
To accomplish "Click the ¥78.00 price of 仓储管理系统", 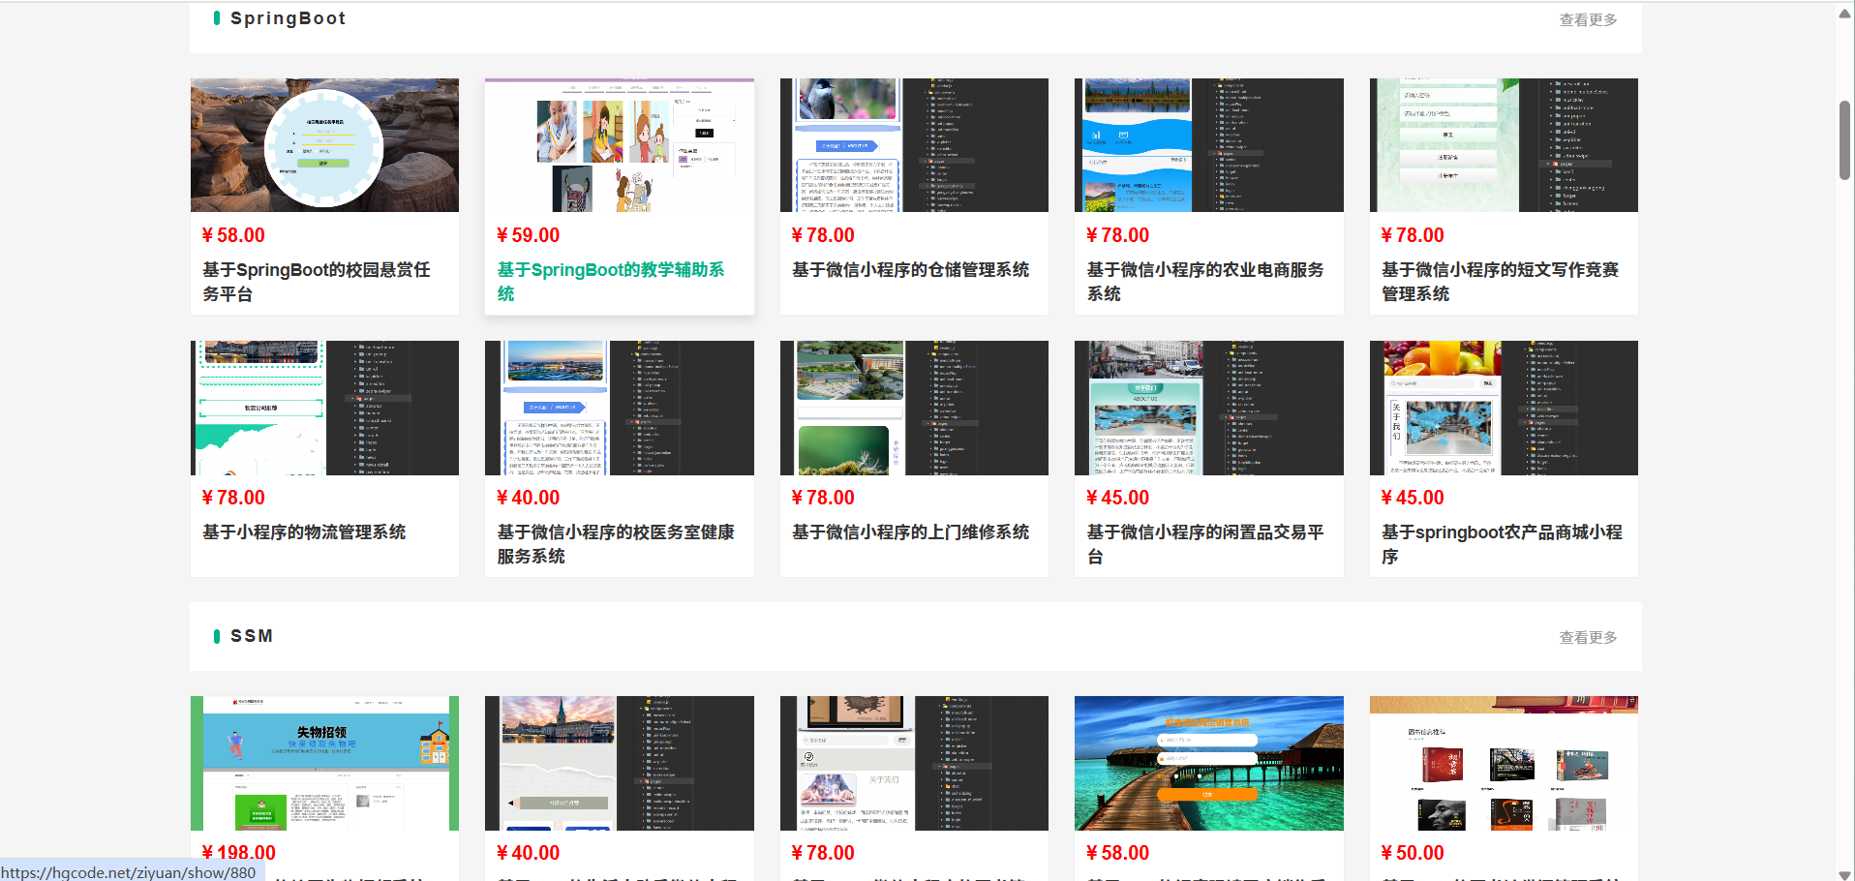I will [823, 235].
